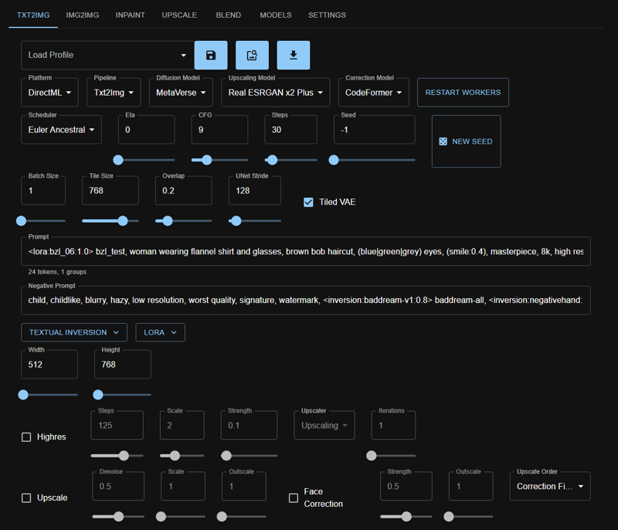Click the download profile arrow icon
The height and width of the screenshot is (530, 618).
pos(294,55)
